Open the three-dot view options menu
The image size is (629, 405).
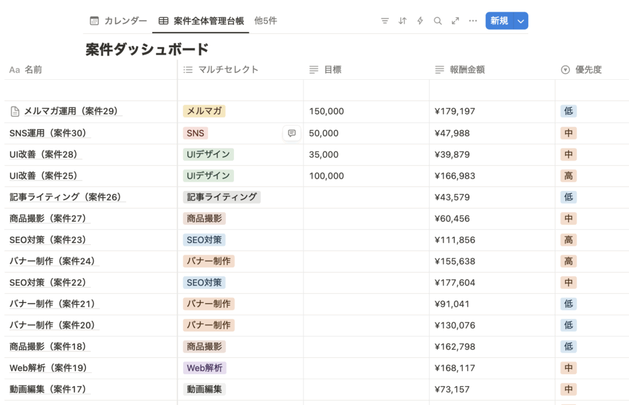tap(473, 21)
